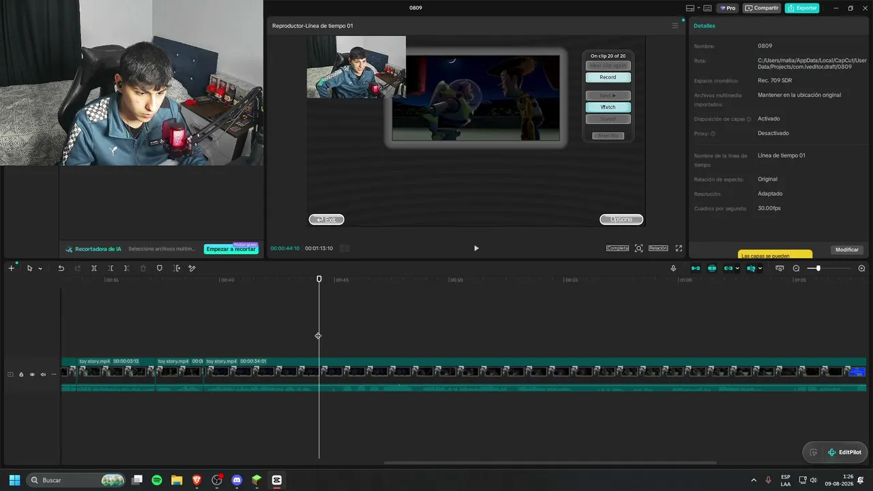Click the Pro upgrade button
Screen dimensions: 873x491
point(728,8)
